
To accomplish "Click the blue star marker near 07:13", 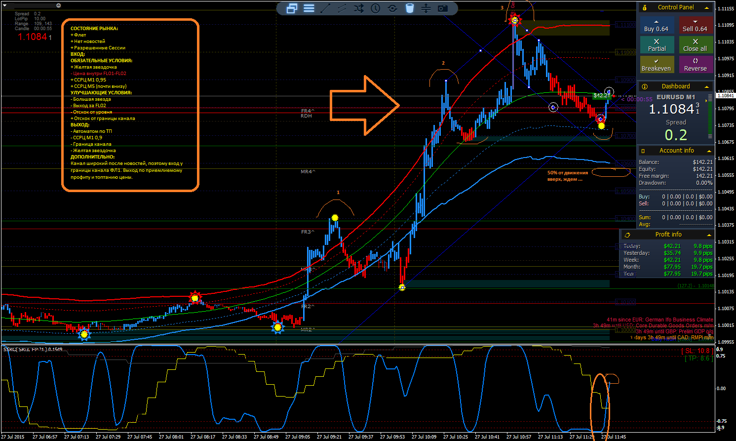I will (84, 334).
